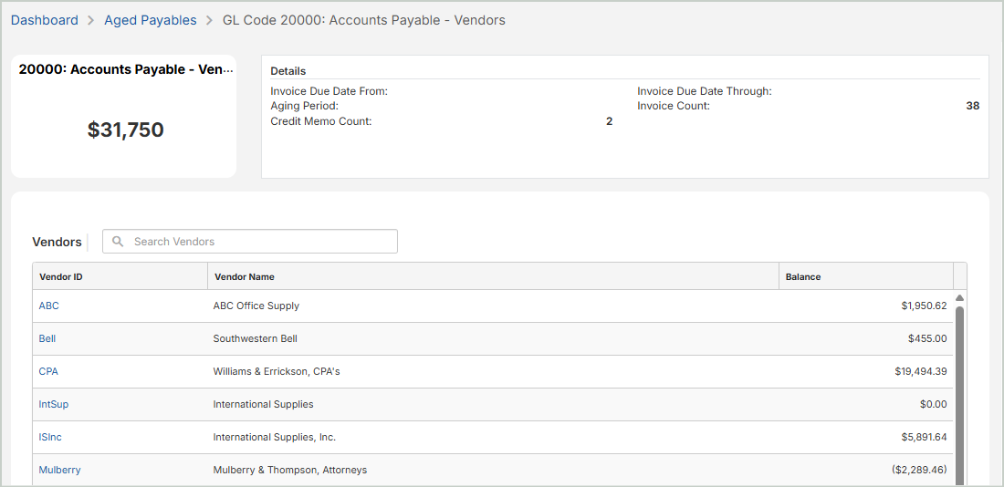View the Mulberry vendor ID link
The width and height of the screenshot is (1004, 487).
coord(59,470)
